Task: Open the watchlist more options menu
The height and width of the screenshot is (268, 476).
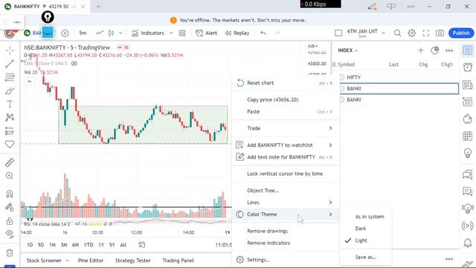Action: (449, 51)
